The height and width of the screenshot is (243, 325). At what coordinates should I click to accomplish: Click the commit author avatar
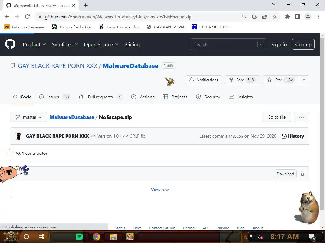click(18, 136)
